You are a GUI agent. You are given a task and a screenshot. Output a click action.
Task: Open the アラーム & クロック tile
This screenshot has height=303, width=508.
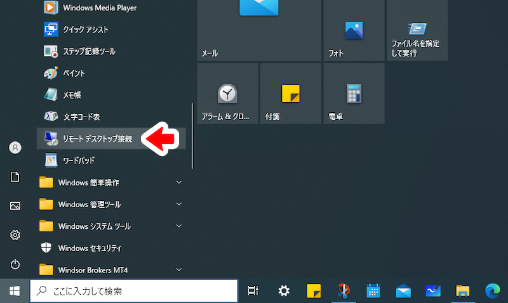click(x=227, y=93)
